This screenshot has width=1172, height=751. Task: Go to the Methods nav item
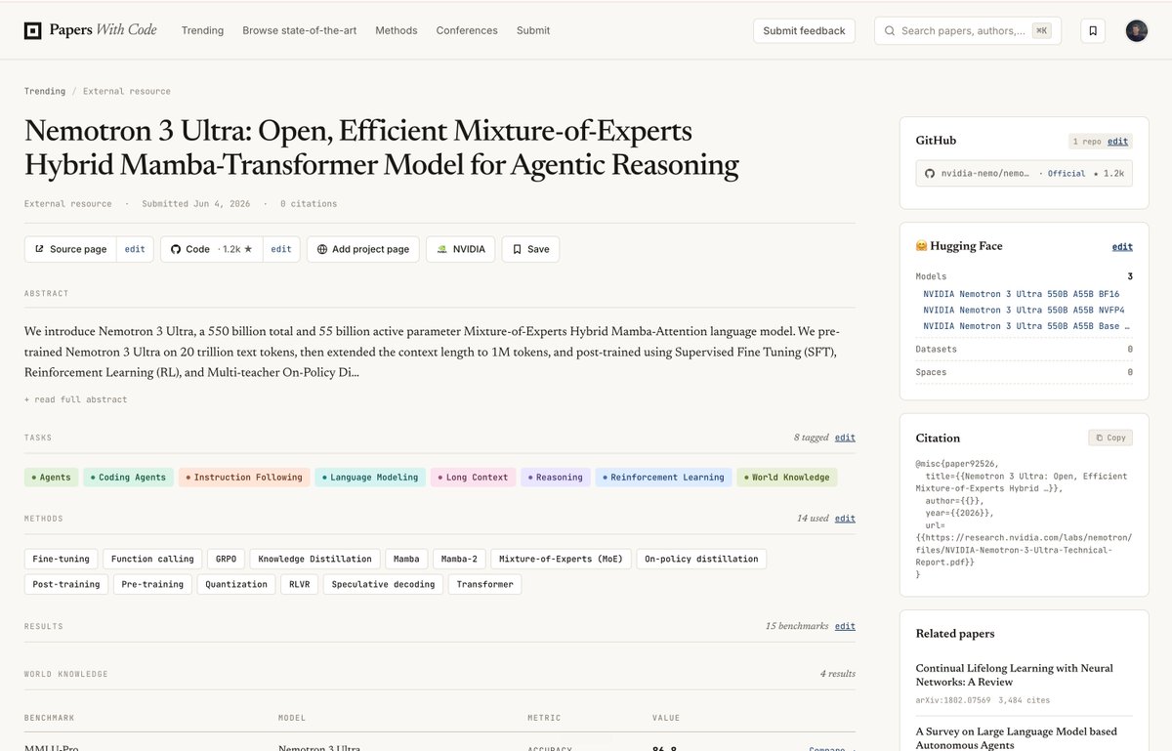396,30
